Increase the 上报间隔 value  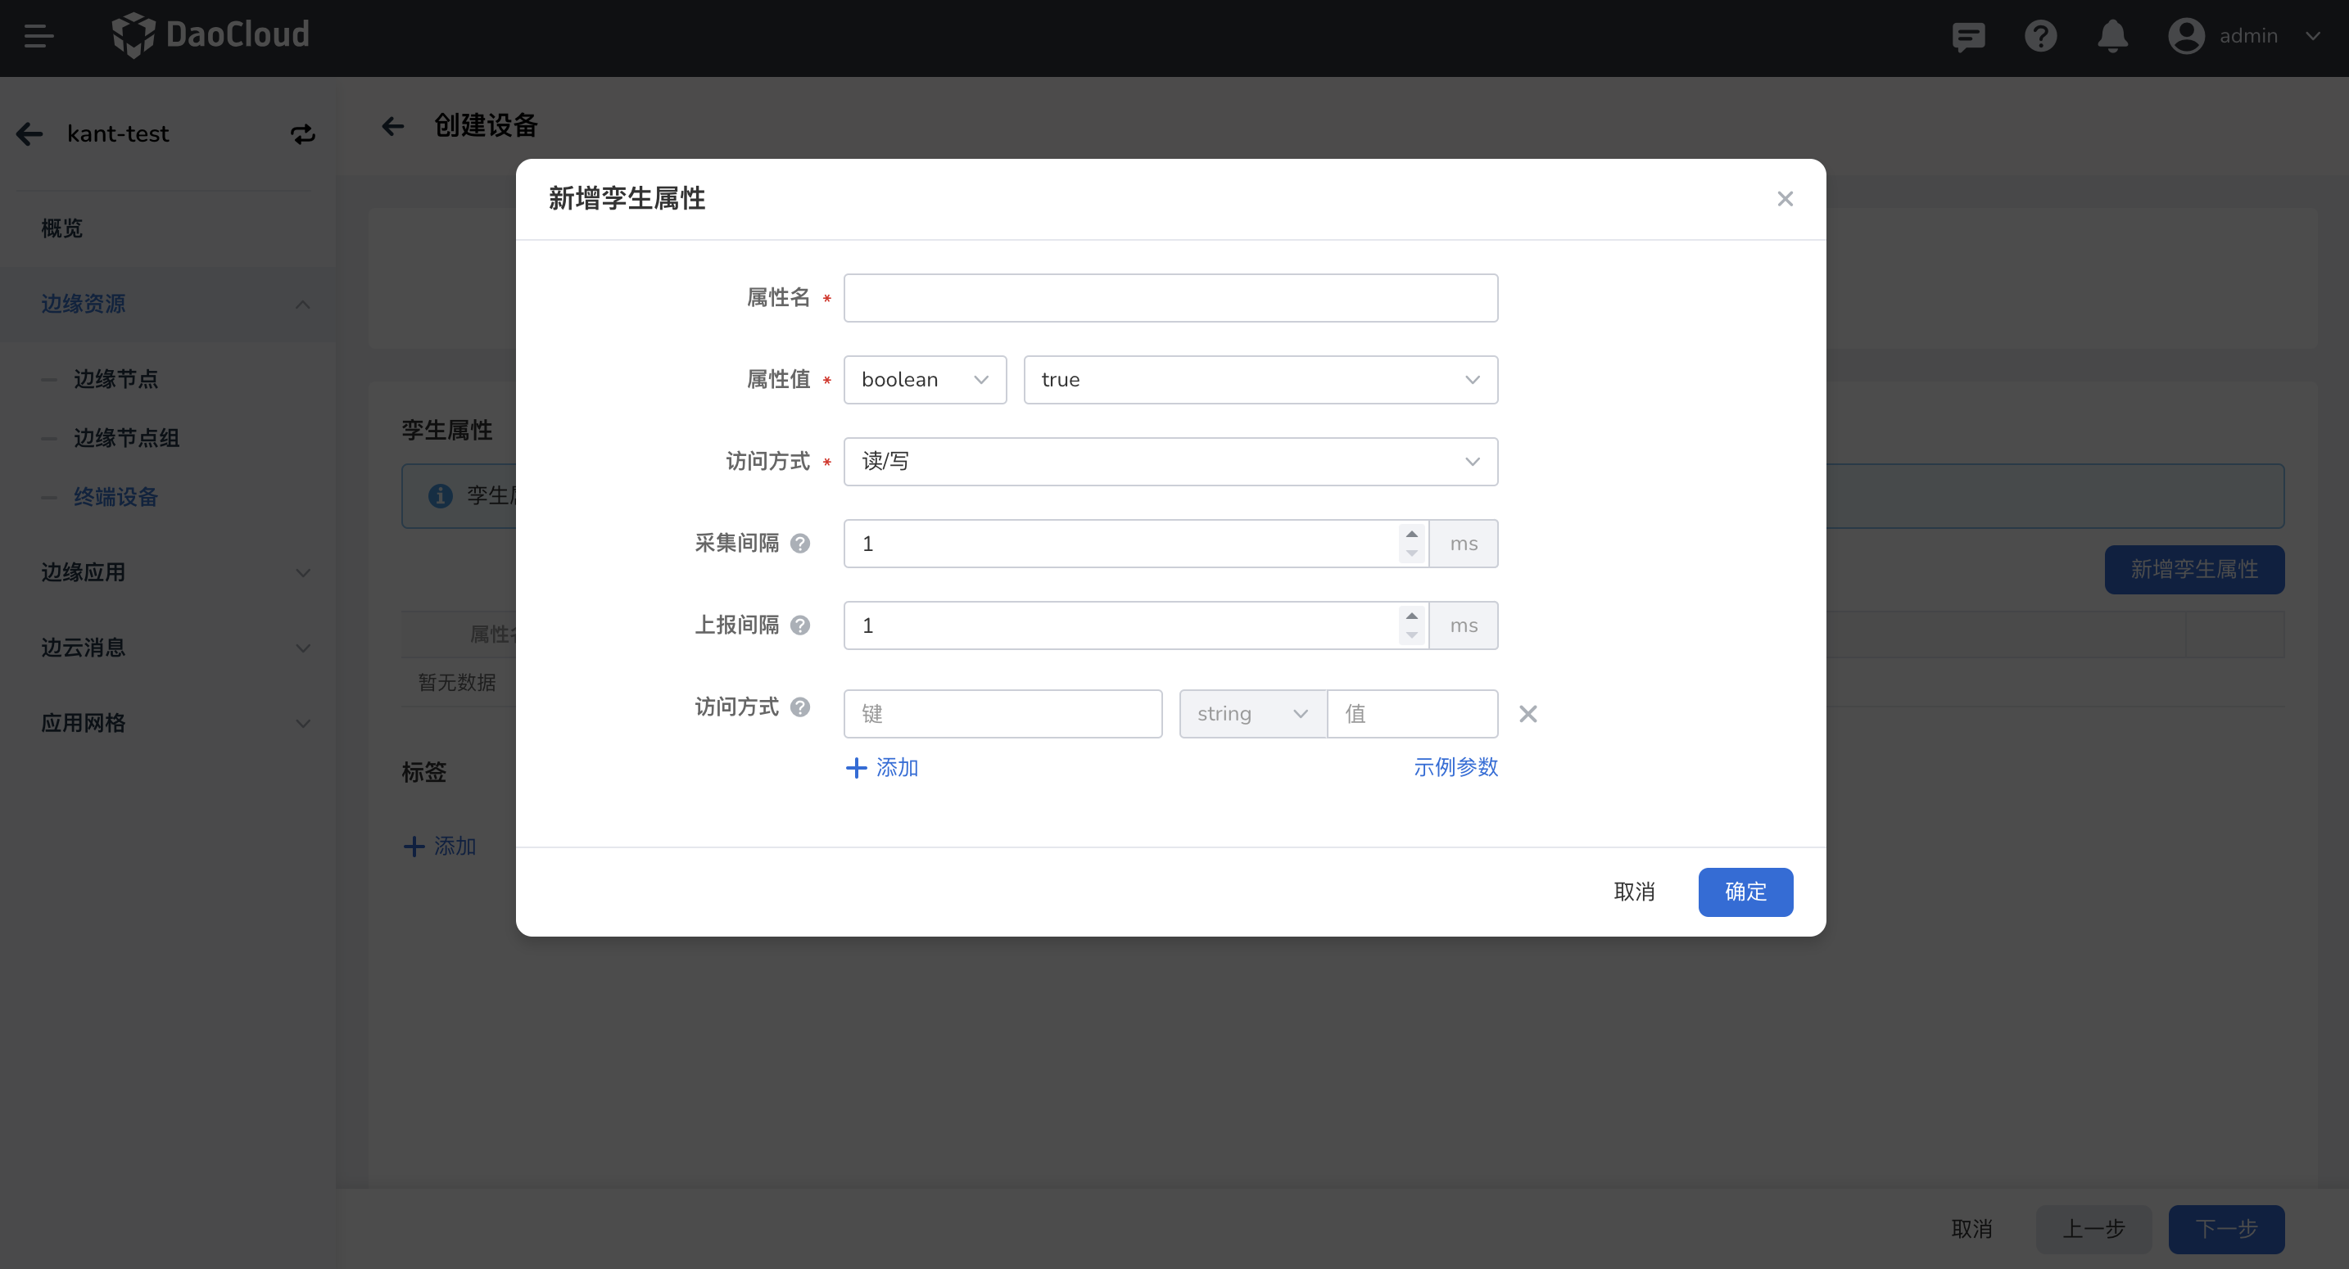pyautogui.click(x=1411, y=616)
